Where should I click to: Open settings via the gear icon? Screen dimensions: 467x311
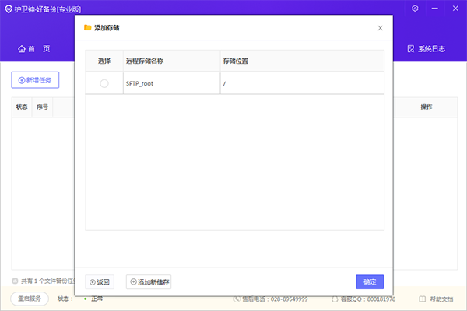coord(415,9)
